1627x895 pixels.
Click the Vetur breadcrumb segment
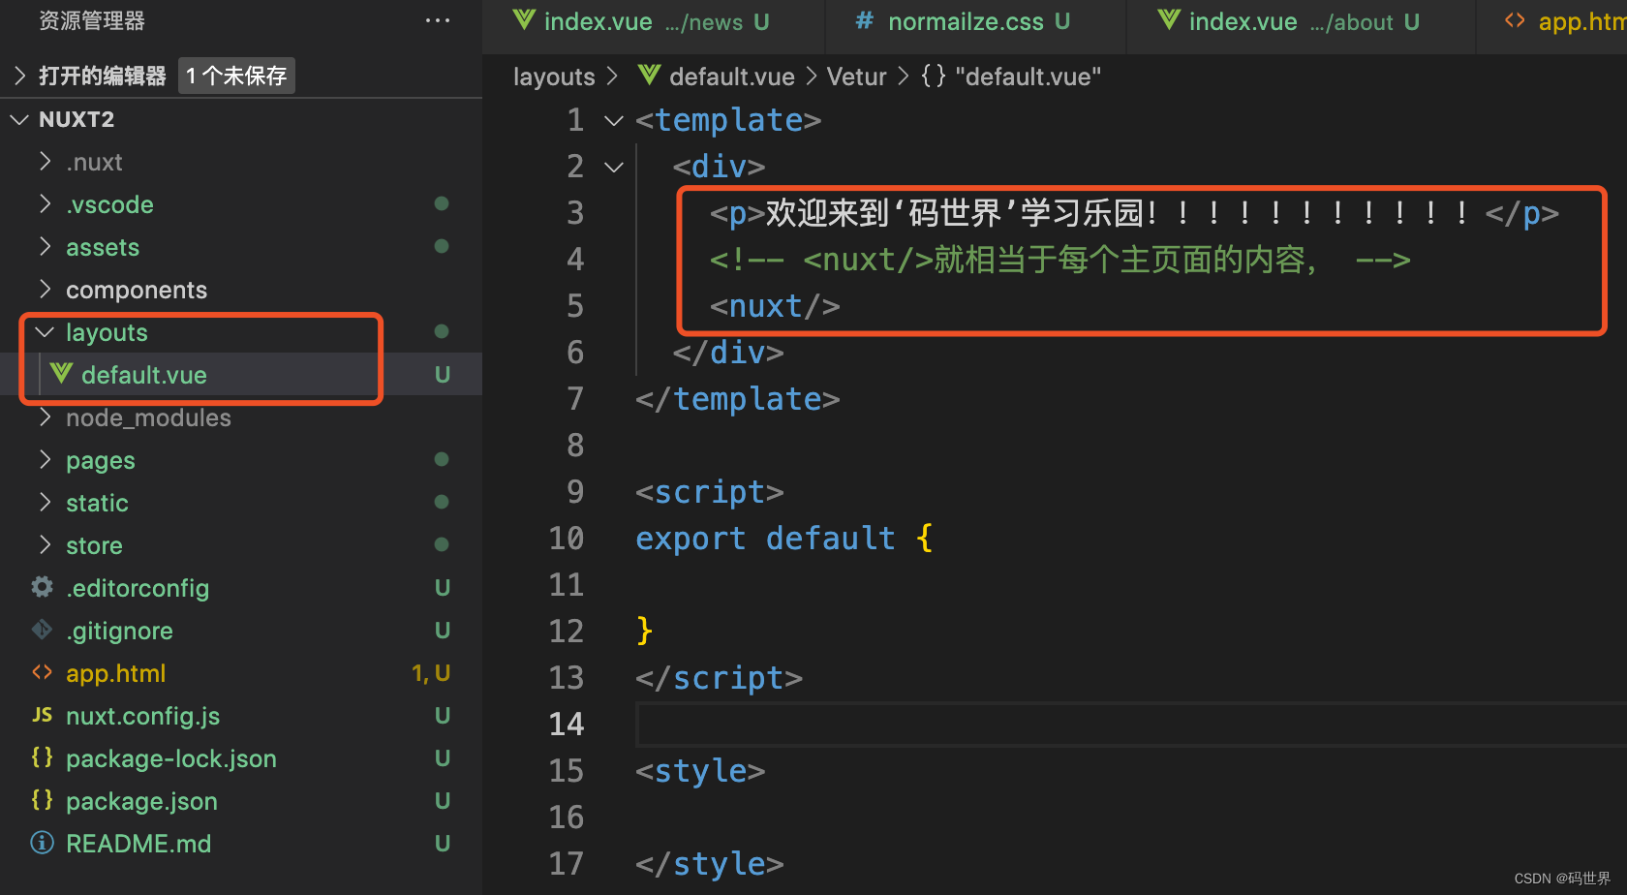click(857, 77)
